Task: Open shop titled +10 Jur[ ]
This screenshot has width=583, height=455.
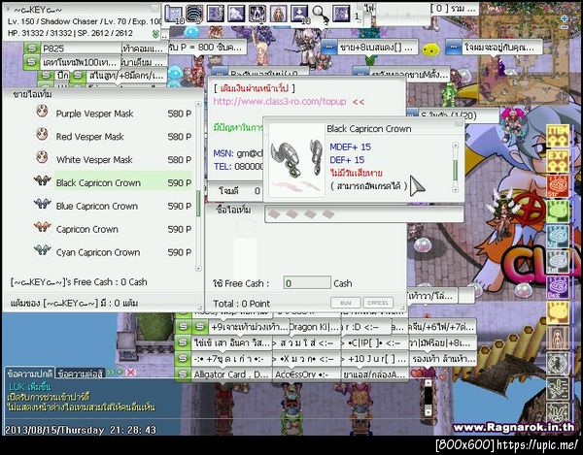Action: (x=375, y=359)
